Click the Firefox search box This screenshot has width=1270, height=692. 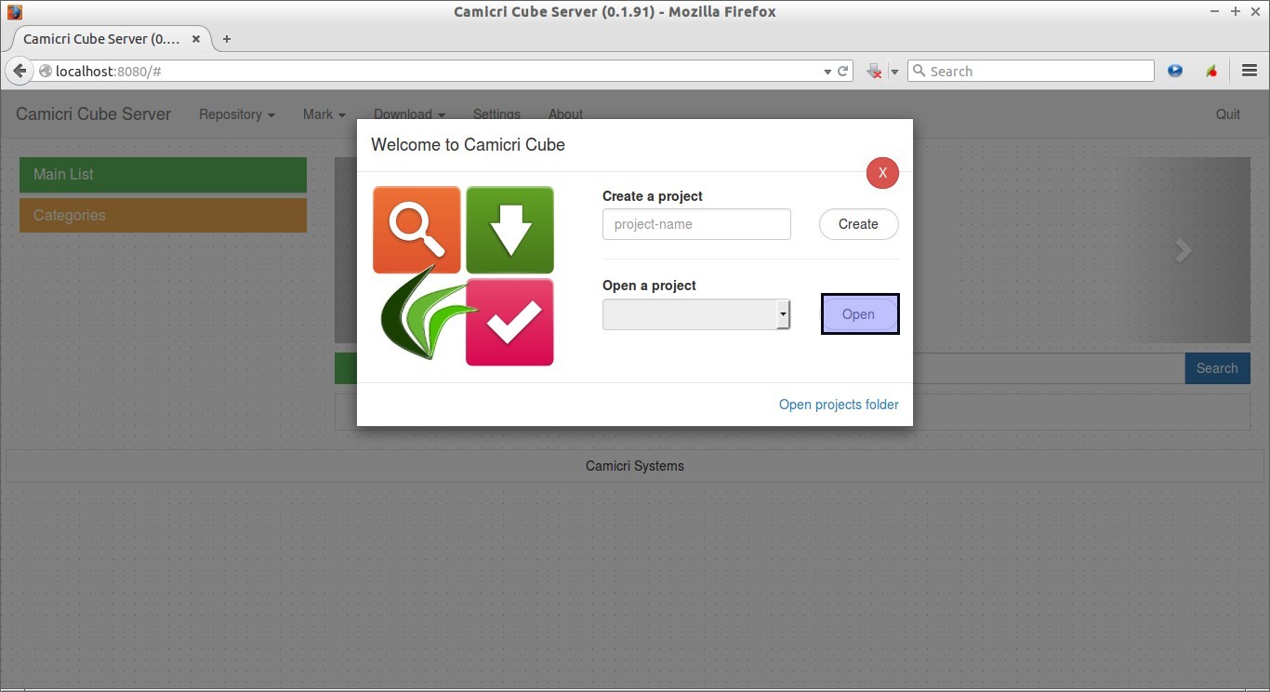[1030, 71]
